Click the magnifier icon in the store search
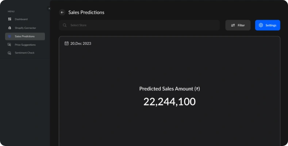The width and height of the screenshot is (288, 146). pos(65,25)
